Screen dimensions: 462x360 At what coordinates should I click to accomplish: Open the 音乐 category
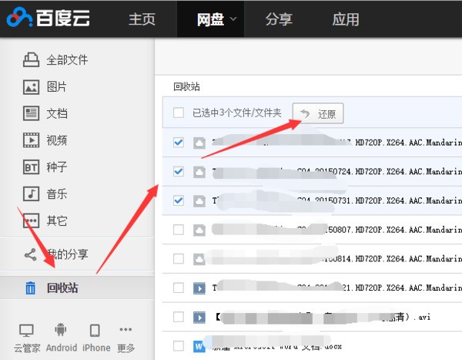[56, 194]
